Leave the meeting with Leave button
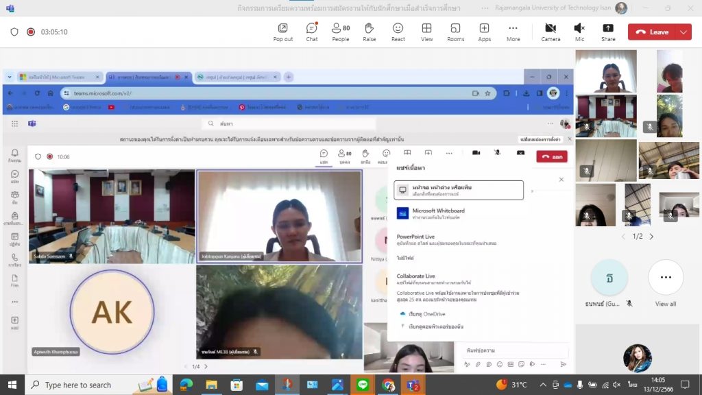Screen dimensions: 702x395 point(652,32)
